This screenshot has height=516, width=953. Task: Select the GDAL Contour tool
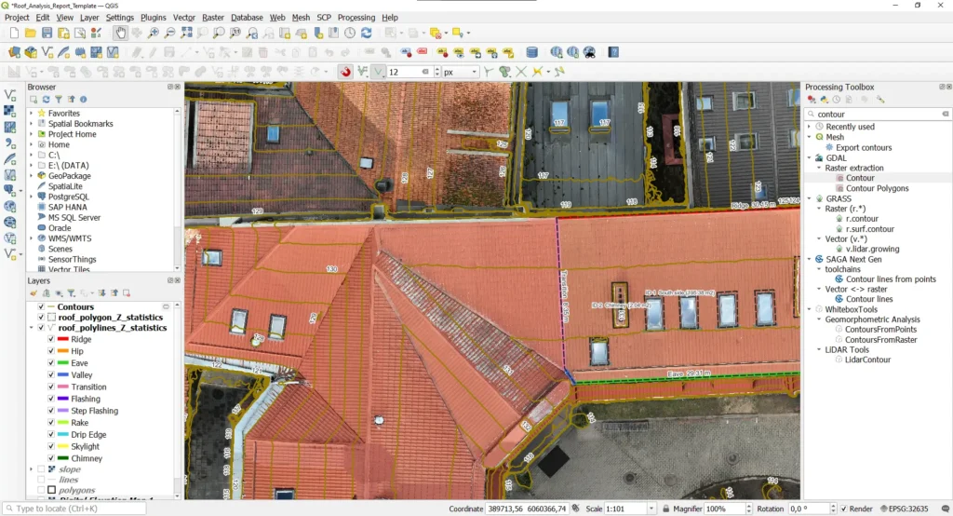[x=860, y=178]
